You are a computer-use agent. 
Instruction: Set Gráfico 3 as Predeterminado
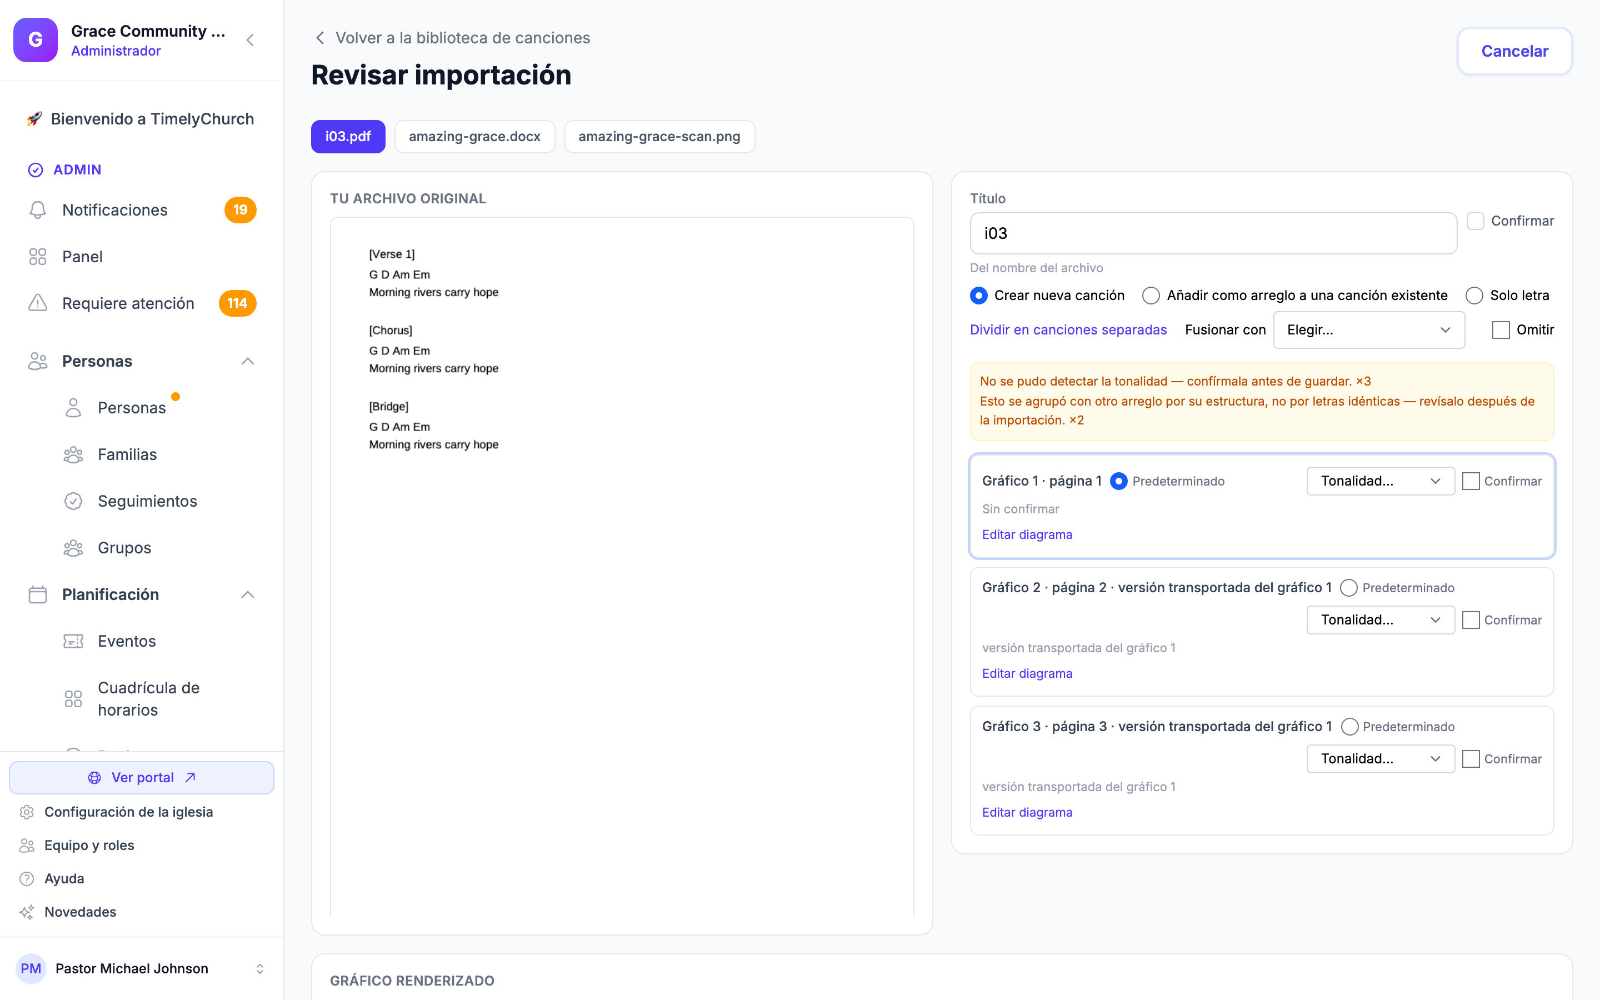1349,727
